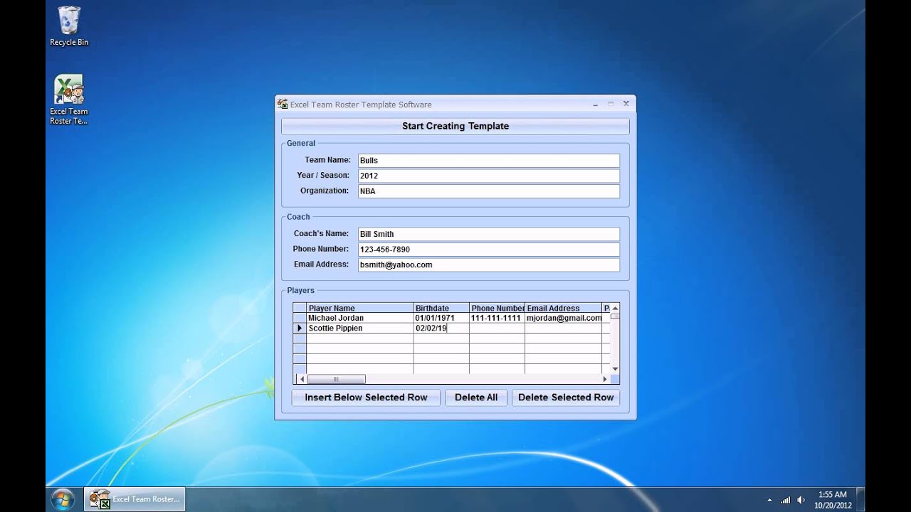Click the empty email cell for Scottie Pippien
Screen dimensions: 911x512
(x=564, y=328)
